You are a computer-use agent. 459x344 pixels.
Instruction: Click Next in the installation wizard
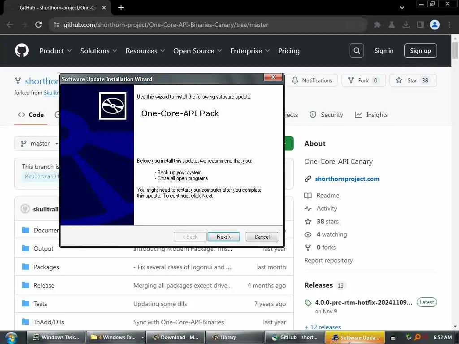(x=224, y=236)
